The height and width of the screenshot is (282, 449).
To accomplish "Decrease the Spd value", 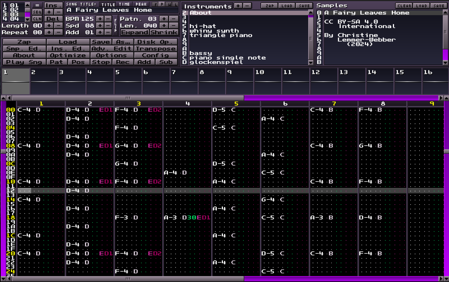I will tap(108, 26).
